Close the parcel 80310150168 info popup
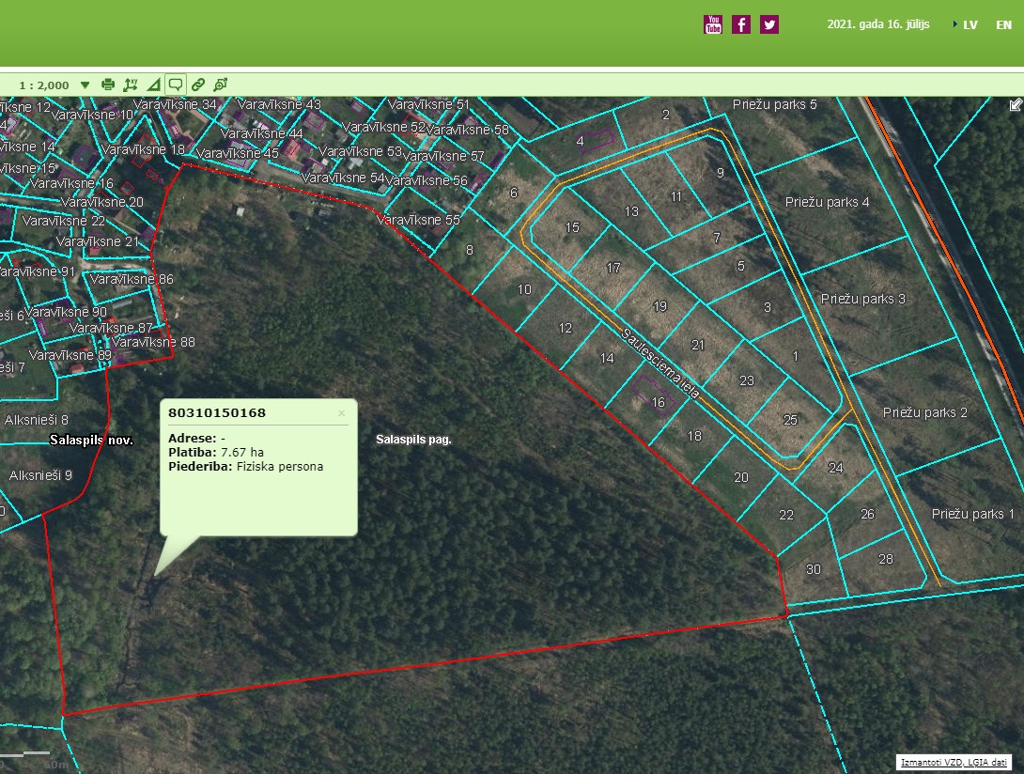 pyautogui.click(x=341, y=413)
